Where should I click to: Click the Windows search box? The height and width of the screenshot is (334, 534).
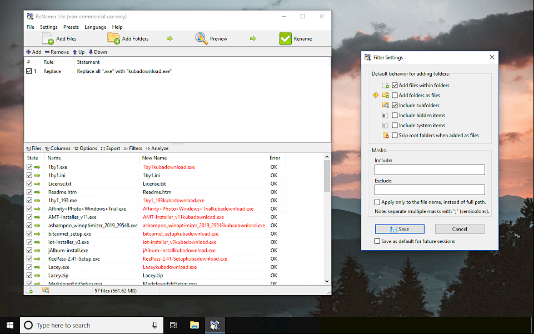pyautogui.click(x=92, y=325)
